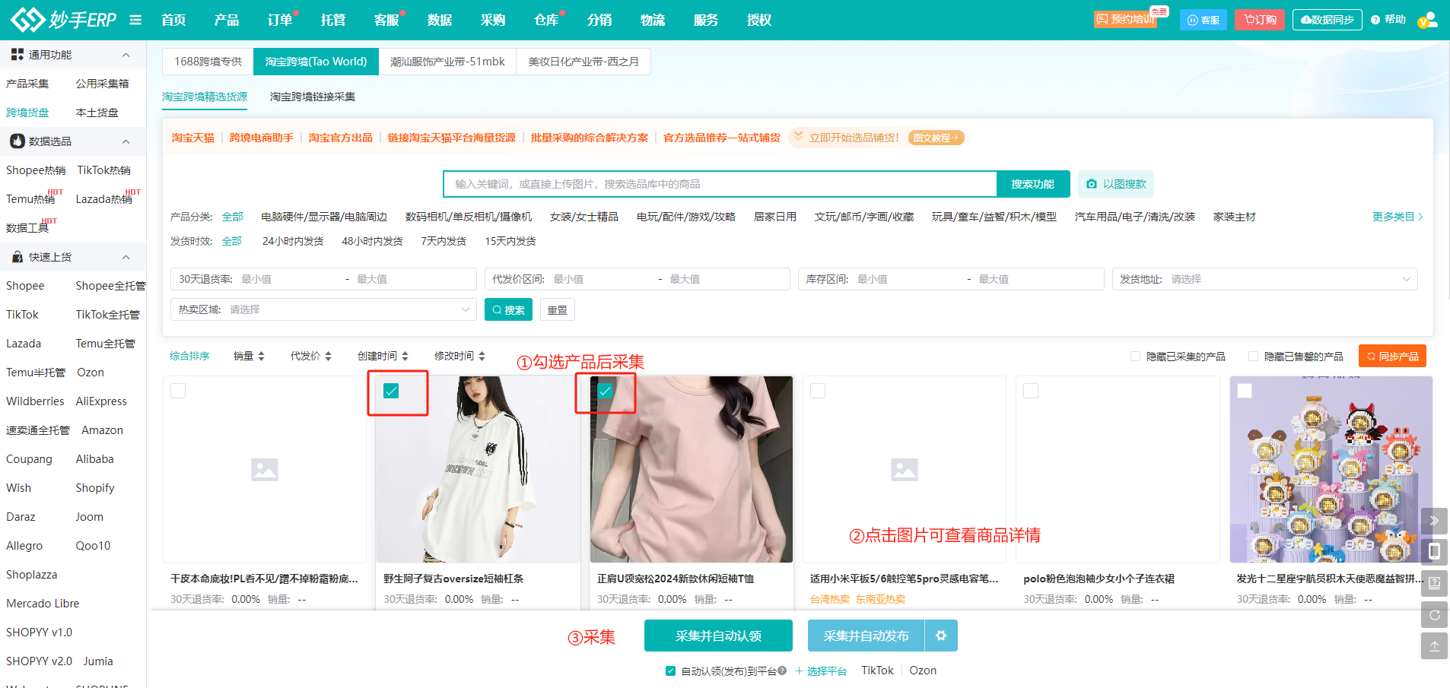Click the 数据选品 flame icon
Image resolution: width=1450 pixels, height=688 pixels.
[x=17, y=141]
